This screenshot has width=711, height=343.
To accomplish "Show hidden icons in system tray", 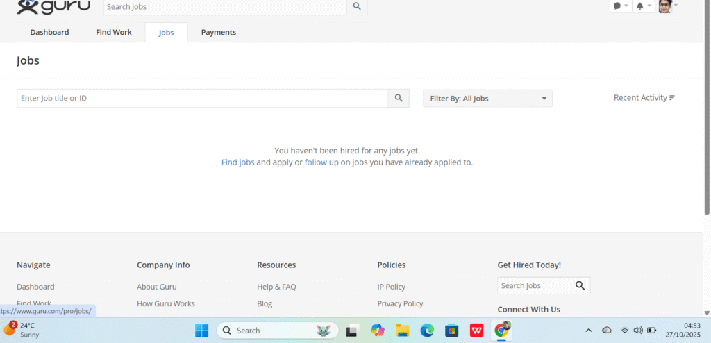I will point(589,331).
